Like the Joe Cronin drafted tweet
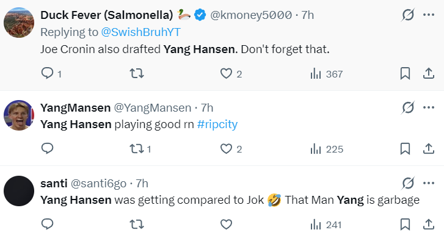 point(226,74)
